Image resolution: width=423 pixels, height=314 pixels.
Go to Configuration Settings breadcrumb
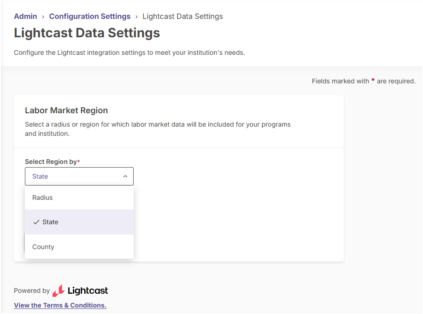click(x=89, y=17)
